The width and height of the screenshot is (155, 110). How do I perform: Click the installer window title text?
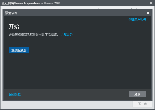(31, 3)
